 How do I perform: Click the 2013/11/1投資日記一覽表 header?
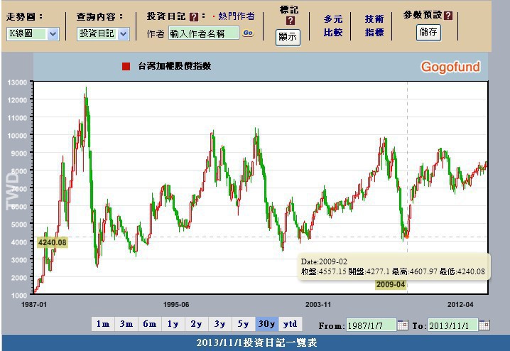256,342
